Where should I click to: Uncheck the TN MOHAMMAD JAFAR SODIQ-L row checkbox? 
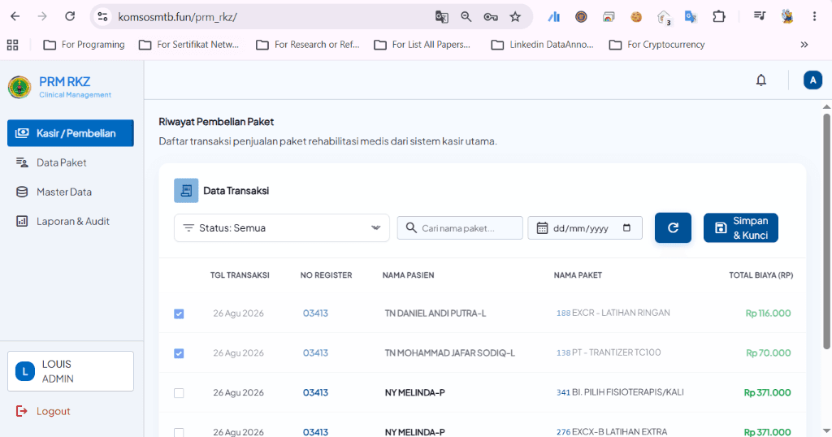pyautogui.click(x=179, y=353)
